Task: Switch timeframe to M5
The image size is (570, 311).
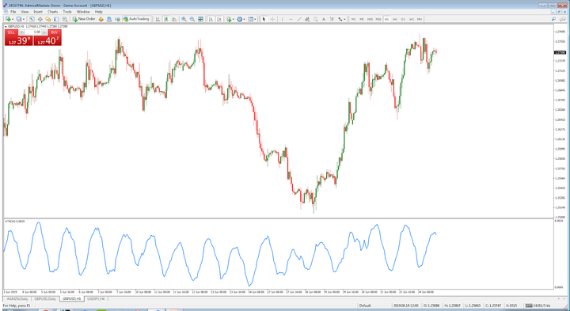Action: click(362, 19)
